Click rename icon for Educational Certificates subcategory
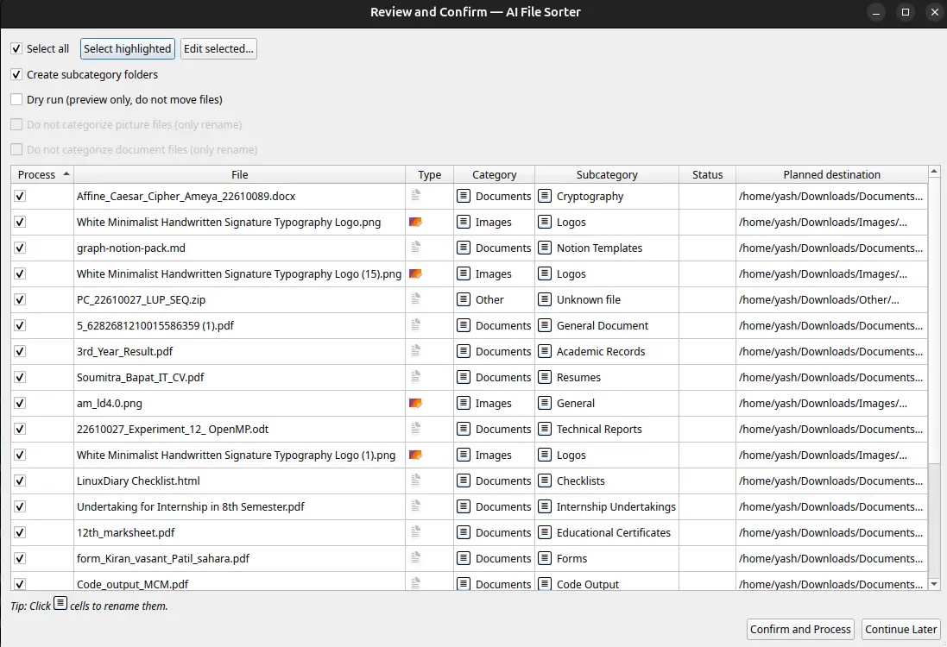This screenshot has height=647, width=947. pos(545,532)
